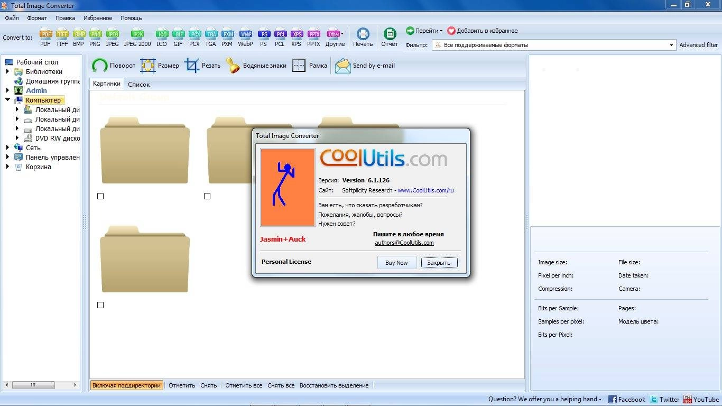This screenshot has width=722, height=406.
Task: Open the Формат menu
Action: [x=37, y=18]
